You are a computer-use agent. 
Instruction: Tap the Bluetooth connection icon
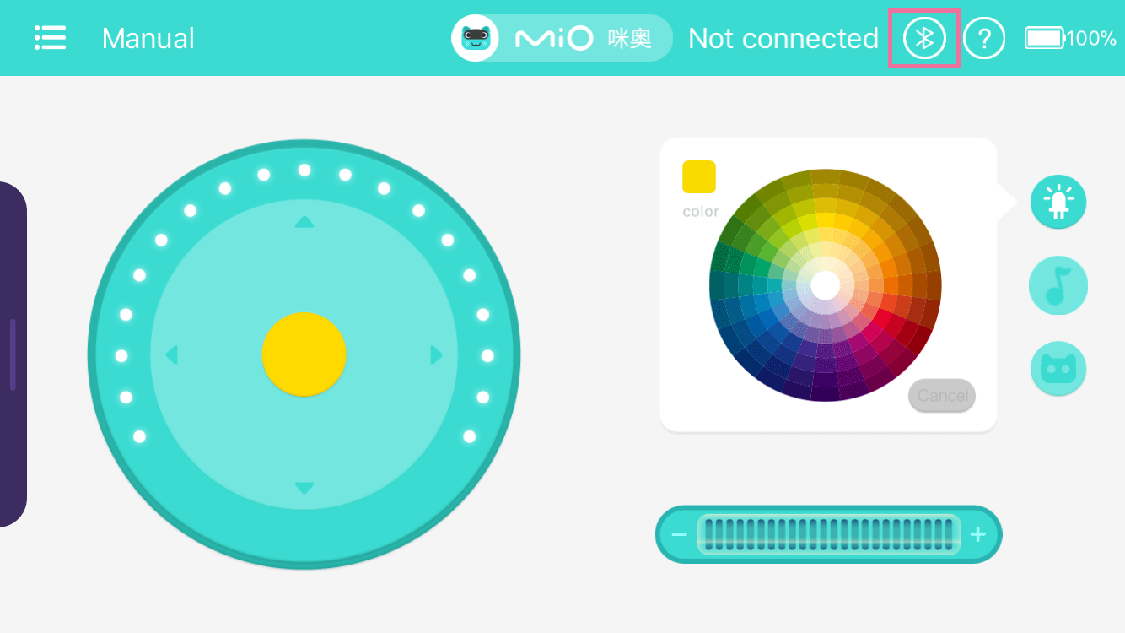(924, 39)
